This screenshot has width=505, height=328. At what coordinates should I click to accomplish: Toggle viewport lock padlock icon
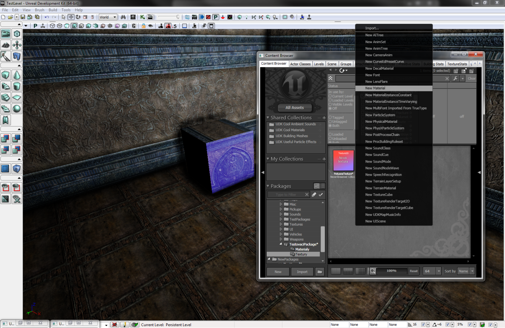[144, 26]
